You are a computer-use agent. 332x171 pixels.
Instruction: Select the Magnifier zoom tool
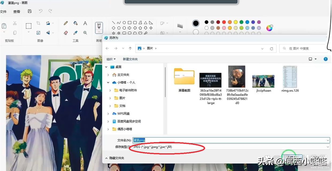(85, 33)
